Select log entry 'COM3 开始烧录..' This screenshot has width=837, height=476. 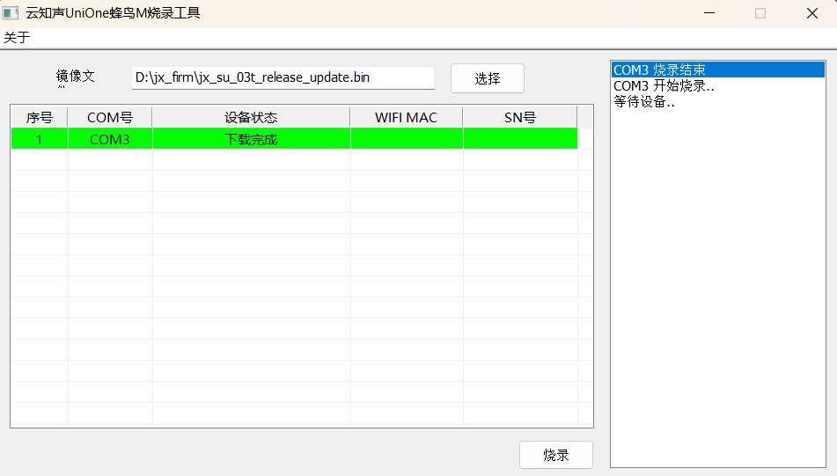tap(718, 86)
